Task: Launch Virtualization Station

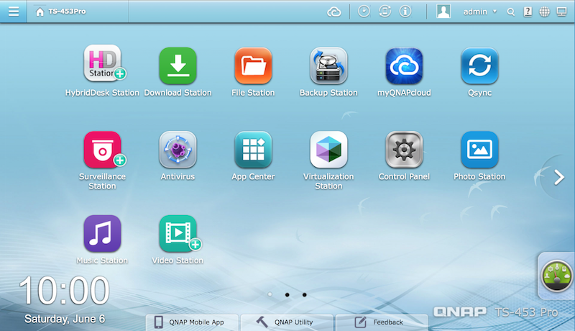Action: tap(328, 150)
